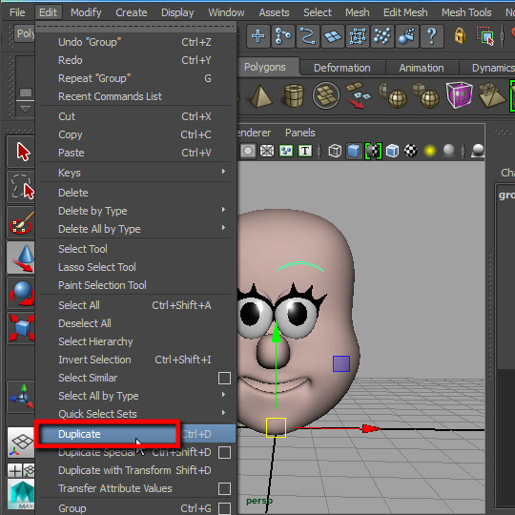The image size is (515, 515).
Task: Select the arrow Select tool in toolbox
Action: (21, 152)
